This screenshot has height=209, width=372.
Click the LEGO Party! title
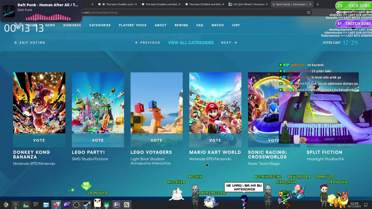tap(88, 152)
